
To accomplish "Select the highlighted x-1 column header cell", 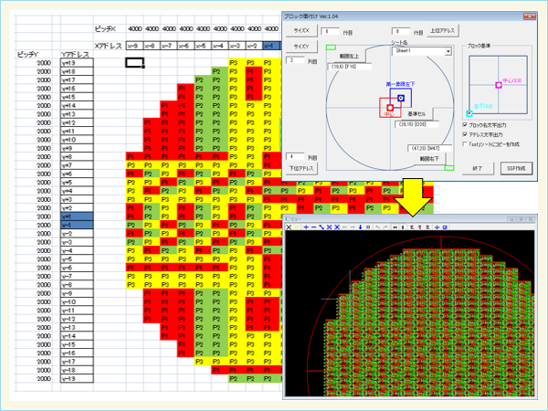I will pyautogui.click(x=272, y=45).
